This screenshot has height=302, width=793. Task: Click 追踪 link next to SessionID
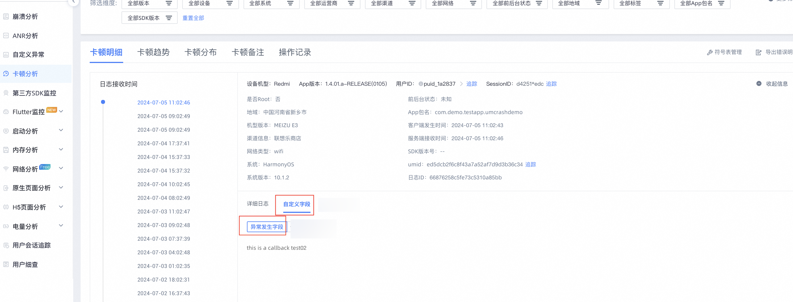coord(551,84)
